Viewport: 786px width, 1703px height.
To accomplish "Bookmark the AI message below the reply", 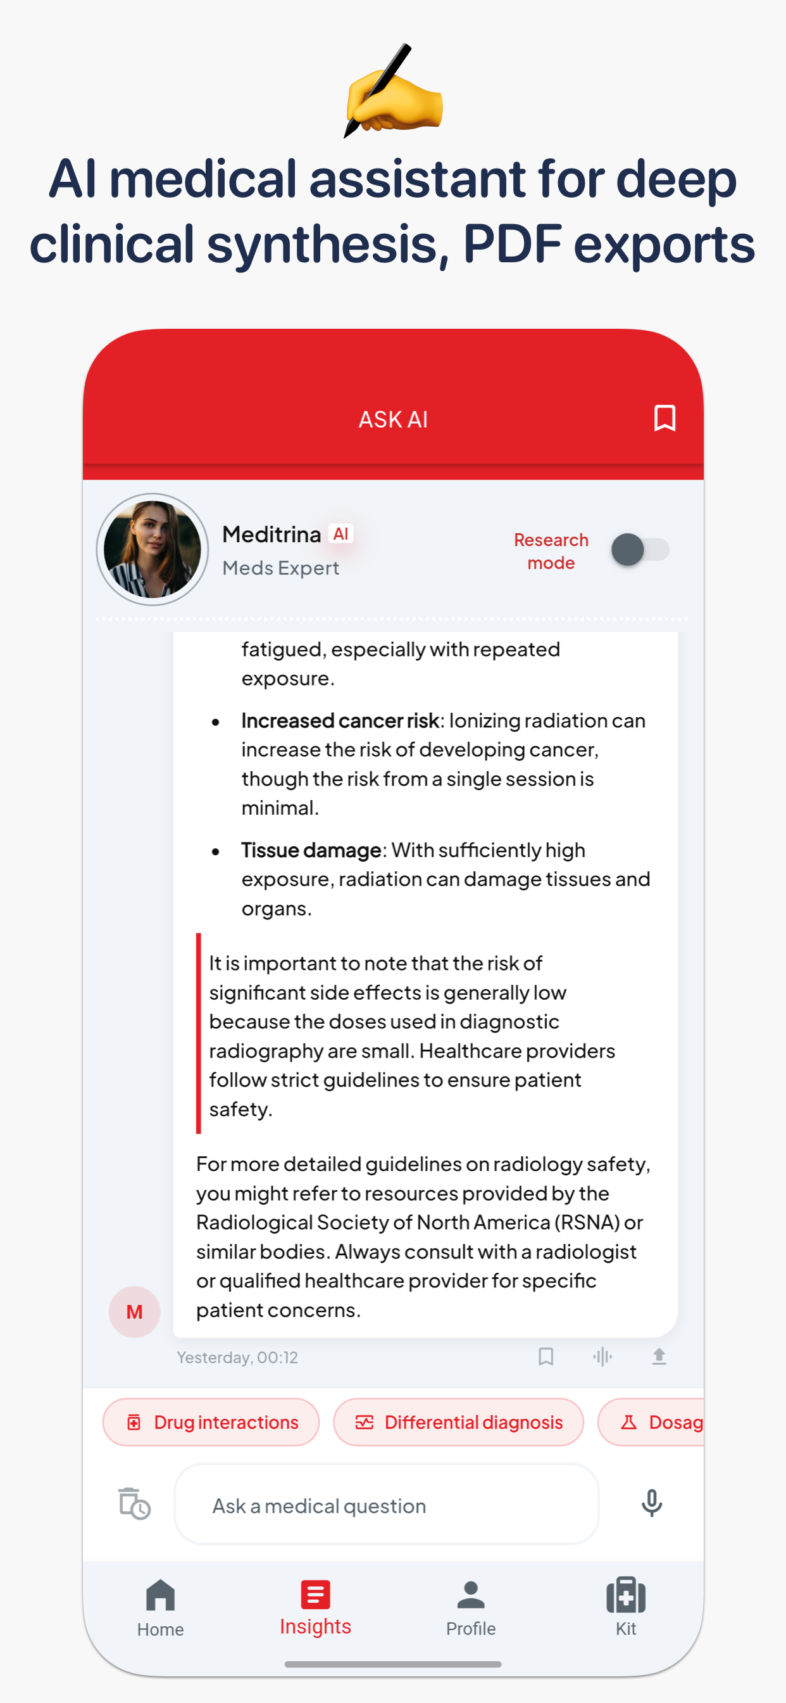I will [x=546, y=1356].
